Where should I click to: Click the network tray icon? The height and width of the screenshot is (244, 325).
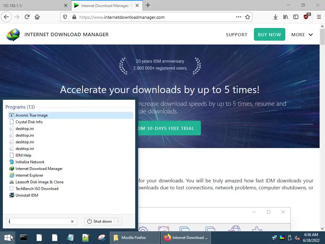coord(275,238)
